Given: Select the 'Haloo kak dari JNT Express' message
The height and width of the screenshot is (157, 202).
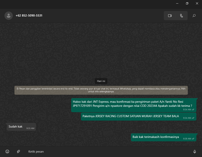Looking at the screenshot, I should tap(134, 105).
